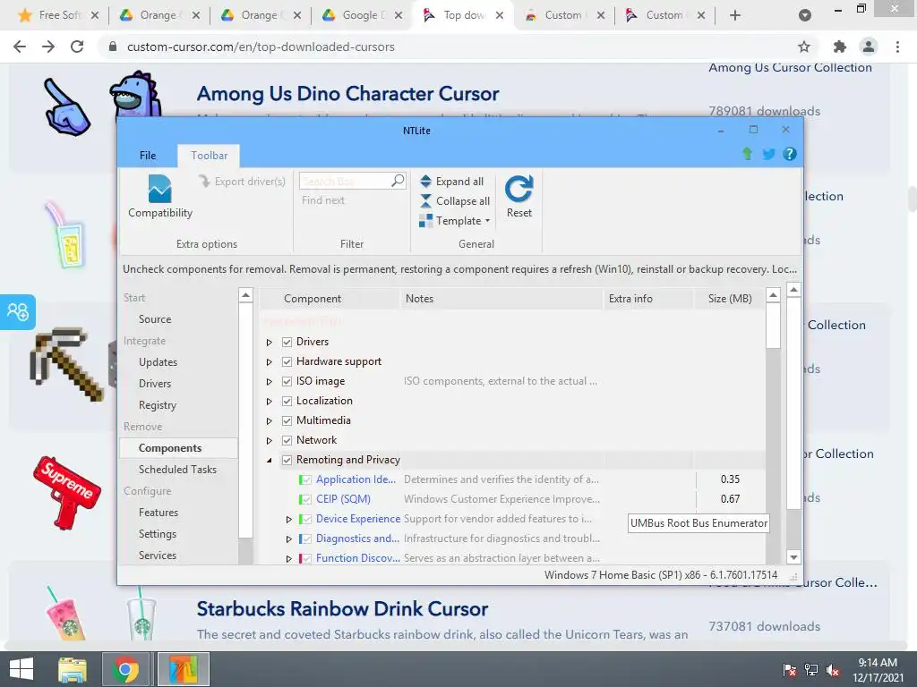
Task: Uncheck the Remoting and Privacy checkbox
Action: 287,461
